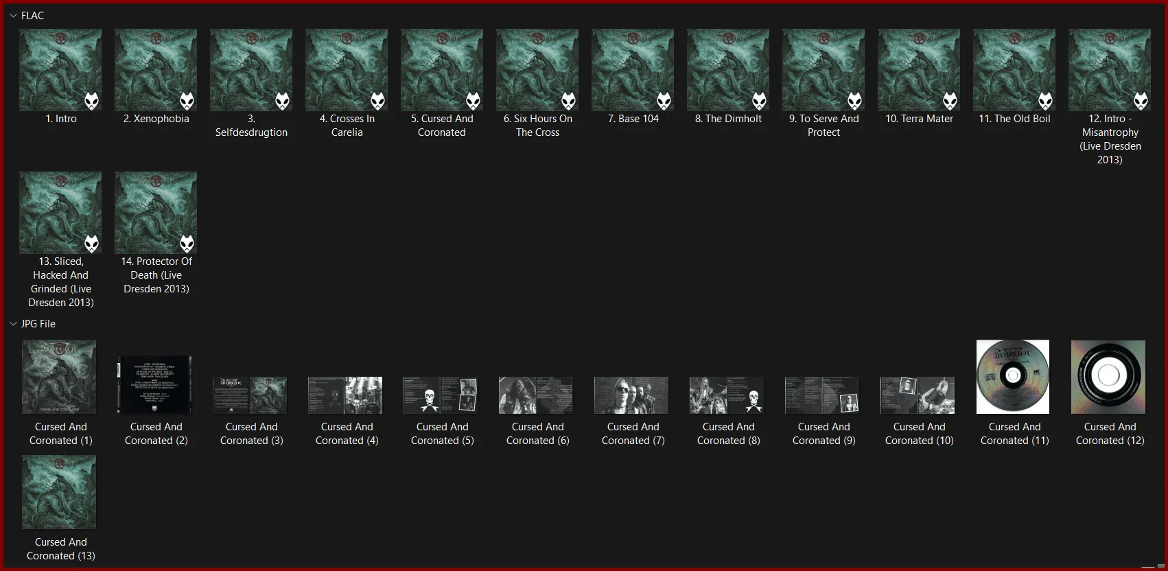Select '4. Crosses In Carelia' file icon
The height and width of the screenshot is (571, 1168).
point(347,70)
